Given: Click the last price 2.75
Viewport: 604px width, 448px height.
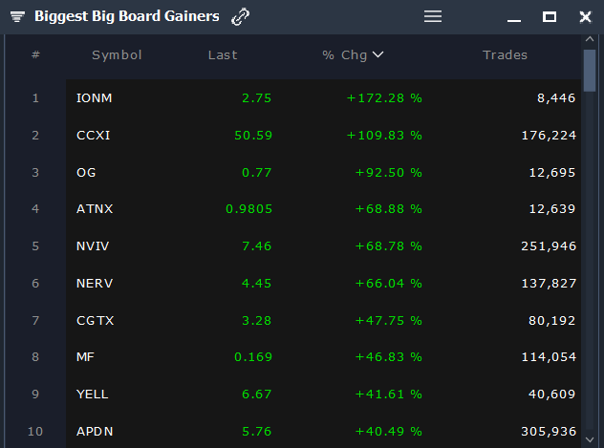Looking at the screenshot, I should [256, 98].
